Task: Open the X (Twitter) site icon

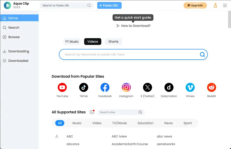Action: tap(147, 87)
